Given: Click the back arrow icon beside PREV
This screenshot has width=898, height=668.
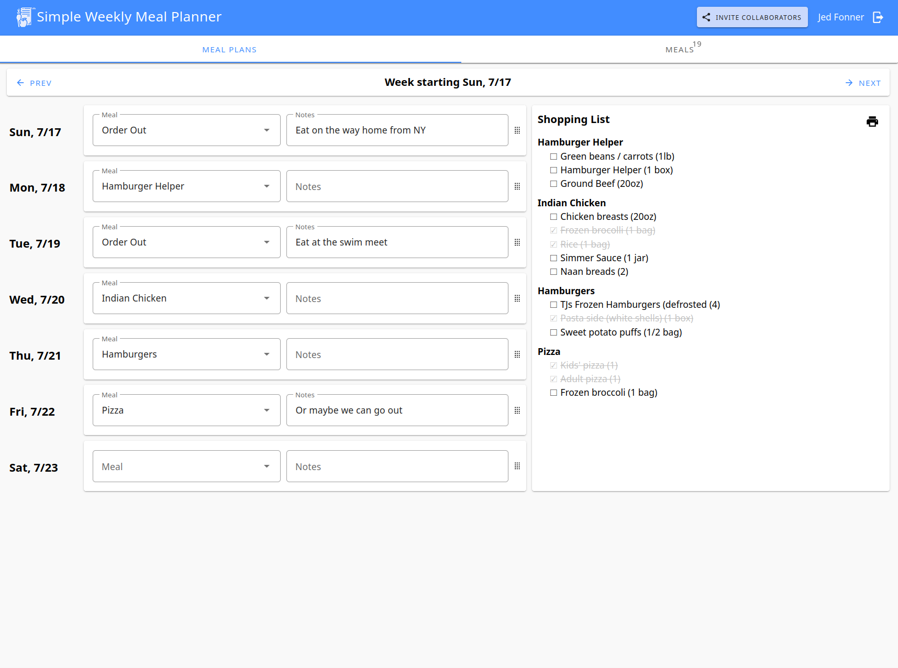Looking at the screenshot, I should pyautogui.click(x=20, y=82).
